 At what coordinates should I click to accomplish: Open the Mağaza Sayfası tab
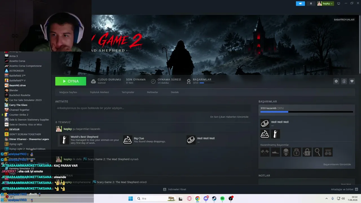[68, 92]
